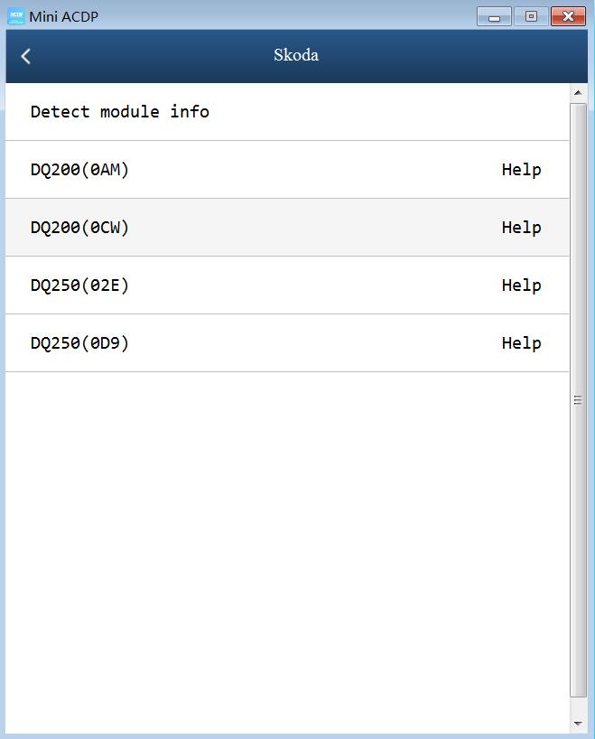Click the scrollbar up arrow
Screen dimensions: 595x739
coord(578,93)
